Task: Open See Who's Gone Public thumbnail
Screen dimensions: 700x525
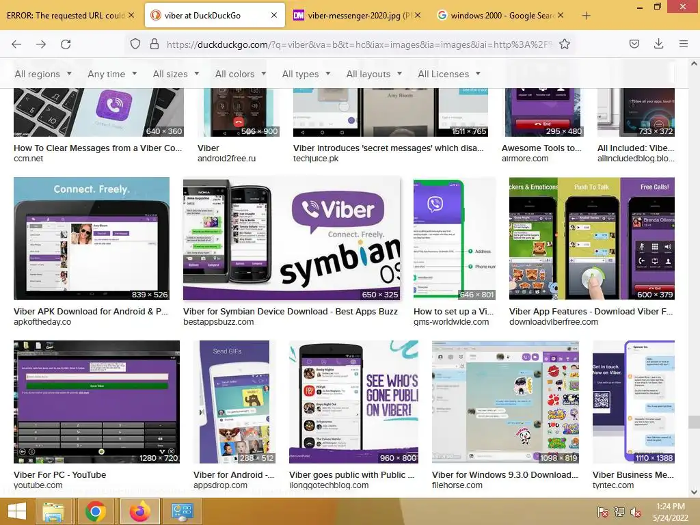Action: click(353, 402)
